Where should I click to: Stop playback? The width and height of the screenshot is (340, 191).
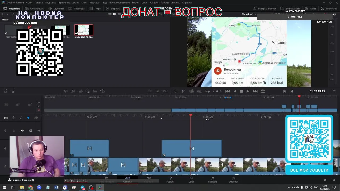pos(241,91)
